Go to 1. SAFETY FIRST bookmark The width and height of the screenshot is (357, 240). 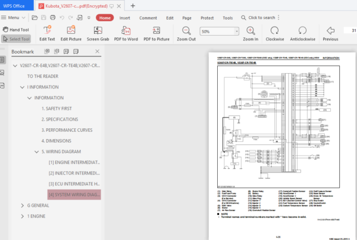57,109
